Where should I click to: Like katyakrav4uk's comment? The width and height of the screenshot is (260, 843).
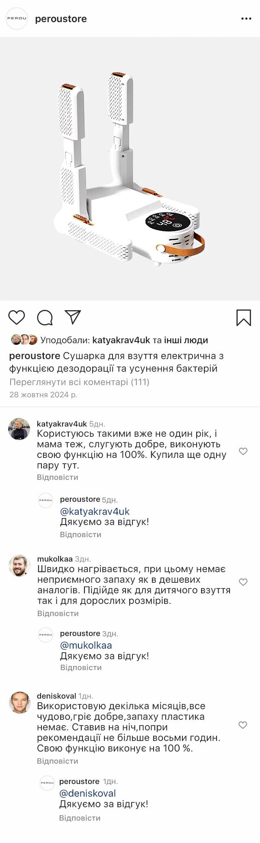243,451
